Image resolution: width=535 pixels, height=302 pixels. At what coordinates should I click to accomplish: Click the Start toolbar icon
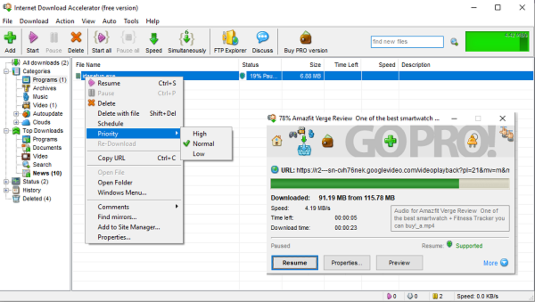tap(33, 38)
